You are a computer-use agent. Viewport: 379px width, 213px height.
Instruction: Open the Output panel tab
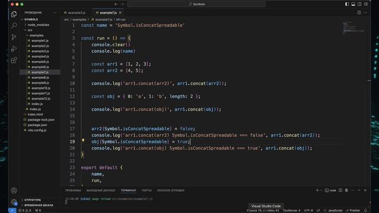coord(101,191)
